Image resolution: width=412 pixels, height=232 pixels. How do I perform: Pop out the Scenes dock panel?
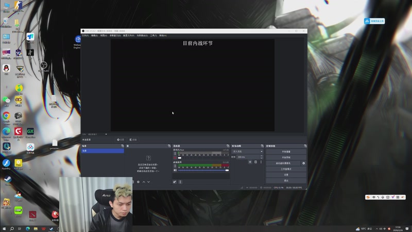coord(123,146)
